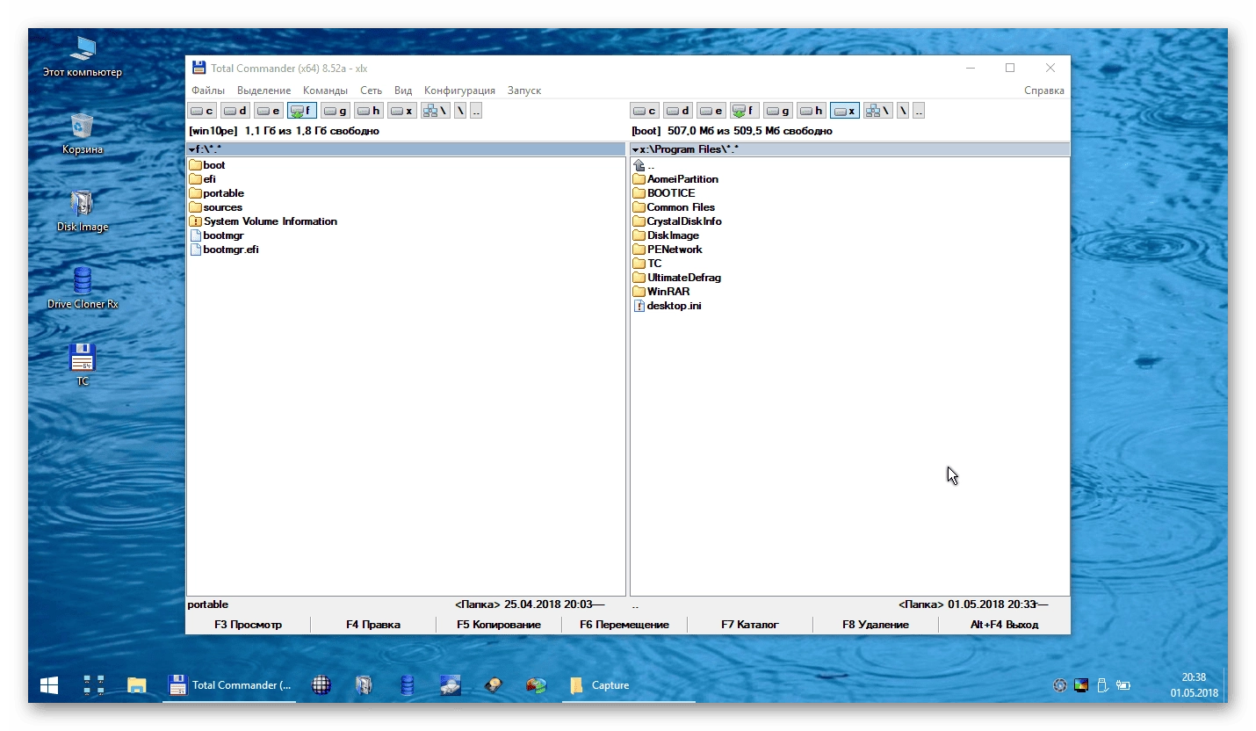This screenshot has width=1256, height=731.
Task: Click F4 Правка button
Action: (x=373, y=625)
